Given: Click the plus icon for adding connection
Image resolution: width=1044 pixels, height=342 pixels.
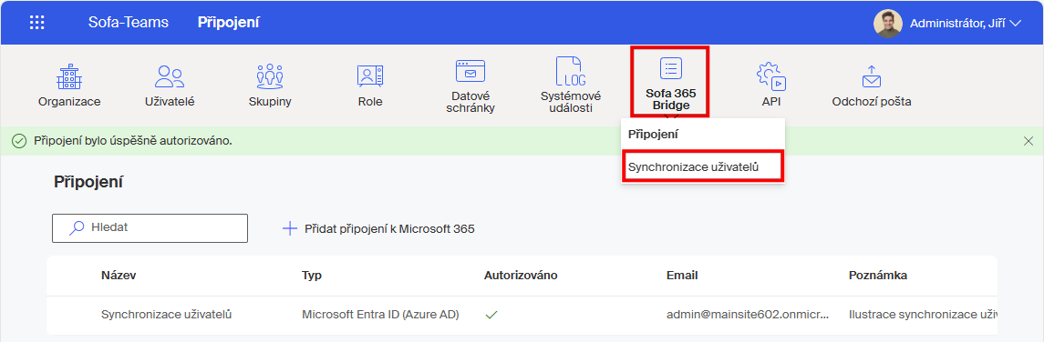Looking at the screenshot, I should (x=290, y=228).
